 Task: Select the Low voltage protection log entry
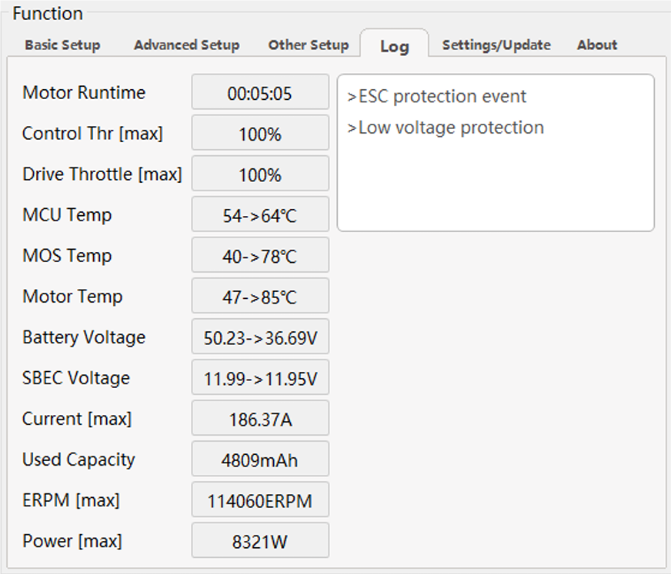(x=446, y=128)
